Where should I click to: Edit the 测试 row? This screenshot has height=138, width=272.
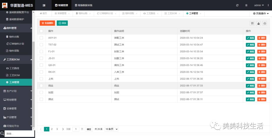tap(250, 99)
